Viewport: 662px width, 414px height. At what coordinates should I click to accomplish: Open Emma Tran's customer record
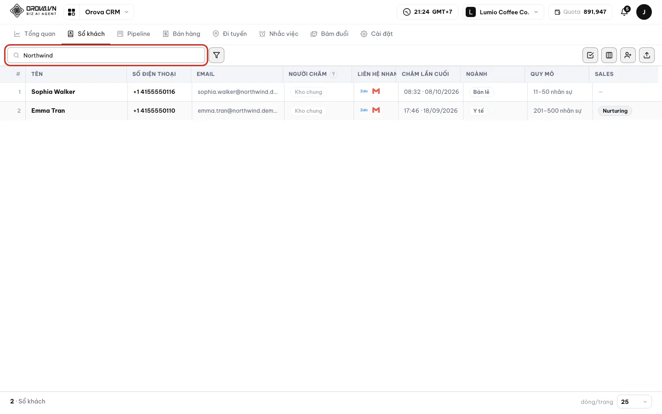[48, 111]
